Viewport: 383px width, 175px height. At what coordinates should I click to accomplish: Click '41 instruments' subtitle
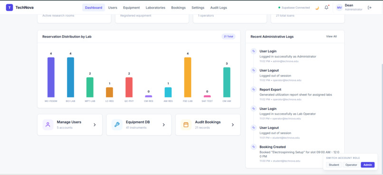(136, 127)
